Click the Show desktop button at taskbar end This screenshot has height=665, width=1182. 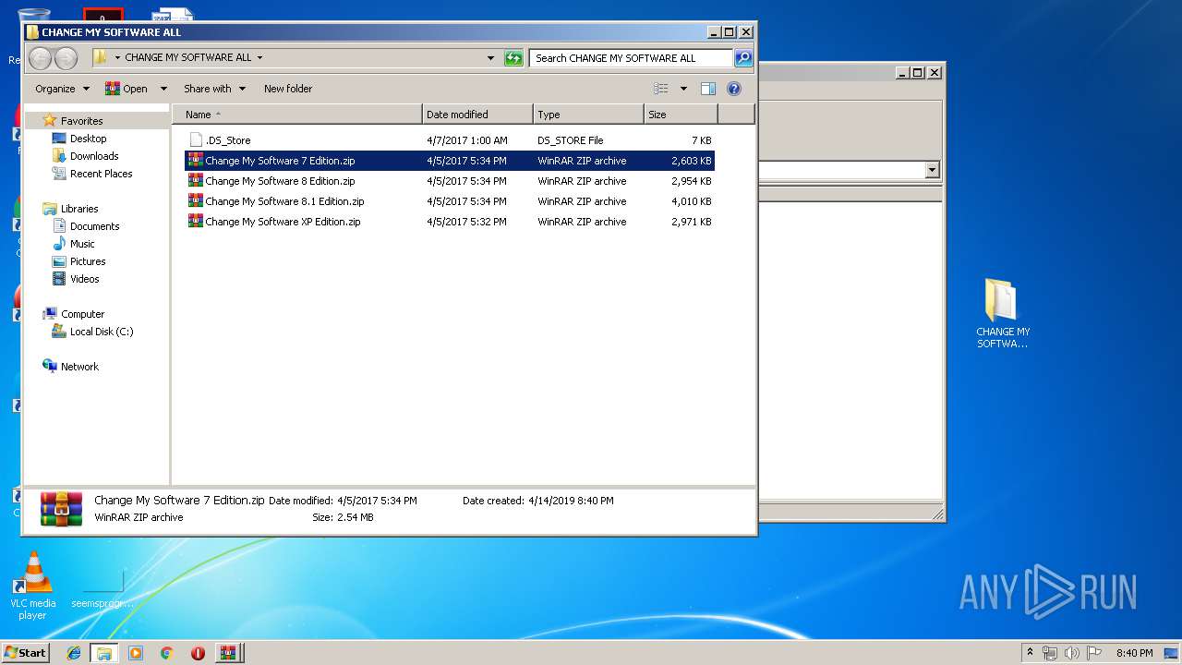pyautogui.click(x=1173, y=653)
